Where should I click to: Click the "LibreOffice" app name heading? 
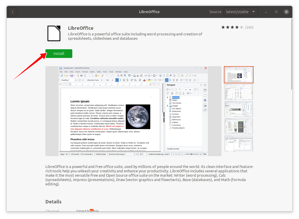[x=81, y=28]
